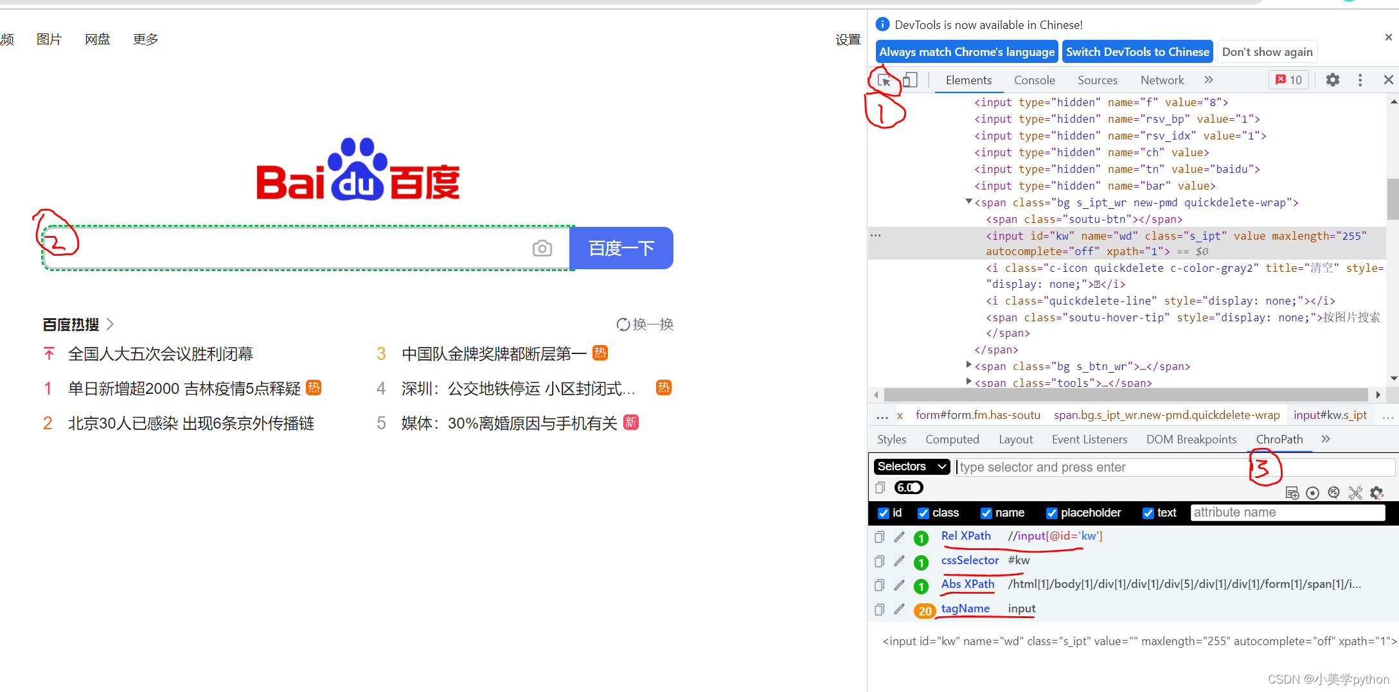Dismiss the DevTools language notification bar

1388,37
